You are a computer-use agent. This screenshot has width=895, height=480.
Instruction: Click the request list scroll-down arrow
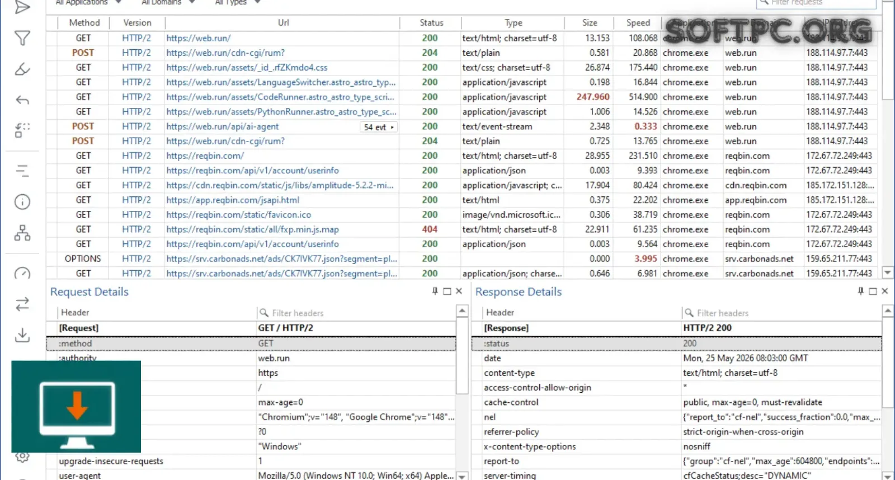point(887,272)
